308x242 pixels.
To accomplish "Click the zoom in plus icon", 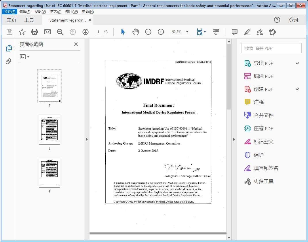I will (161, 32).
